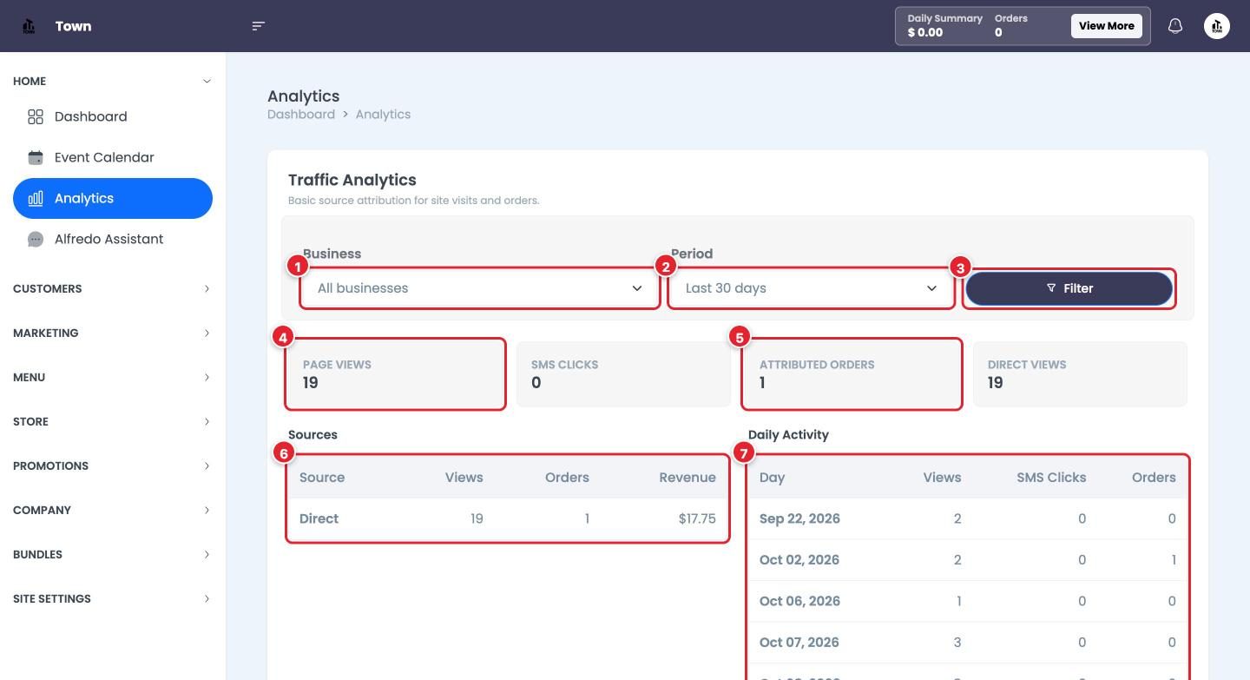
Task: Expand the MENU section
Action: (x=113, y=377)
